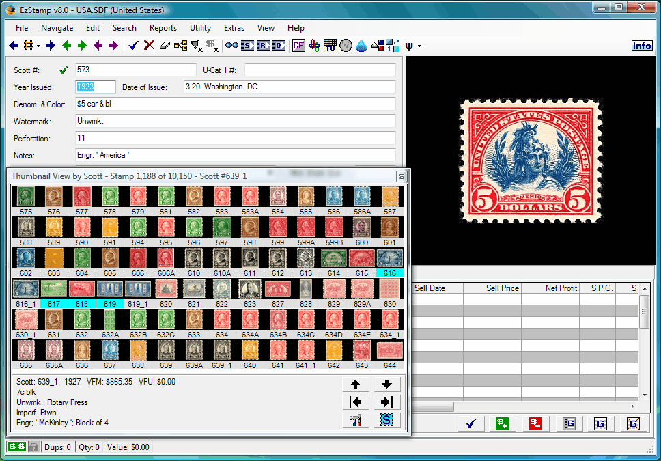Click the water drop watermark icon
This screenshot has width=661, height=461.
(x=361, y=46)
